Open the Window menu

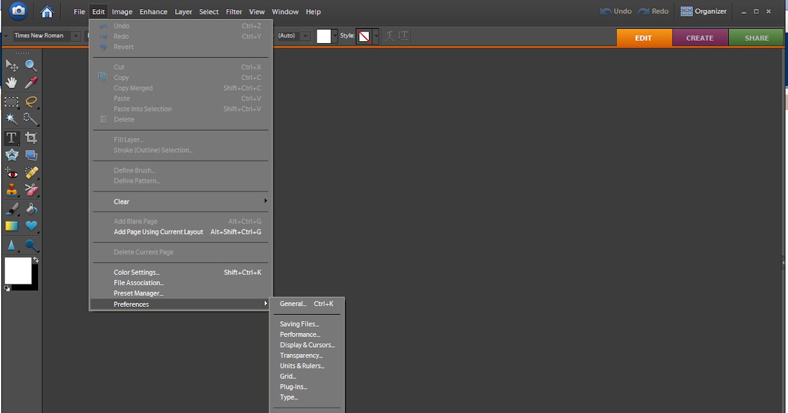pyautogui.click(x=285, y=12)
